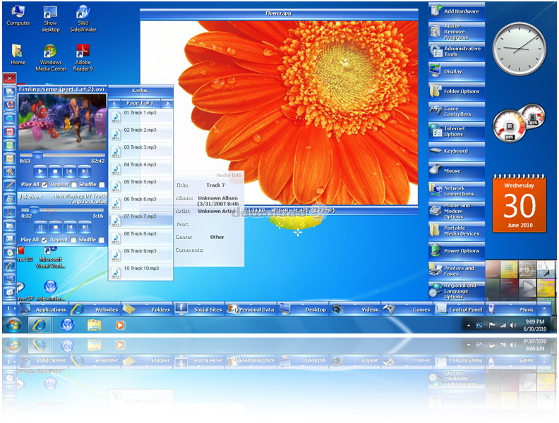
Task: Open Adobe Reader 9 desktop icon
Action: click(83, 54)
